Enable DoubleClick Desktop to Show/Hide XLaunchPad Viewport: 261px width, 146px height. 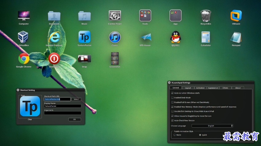(172, 111)
